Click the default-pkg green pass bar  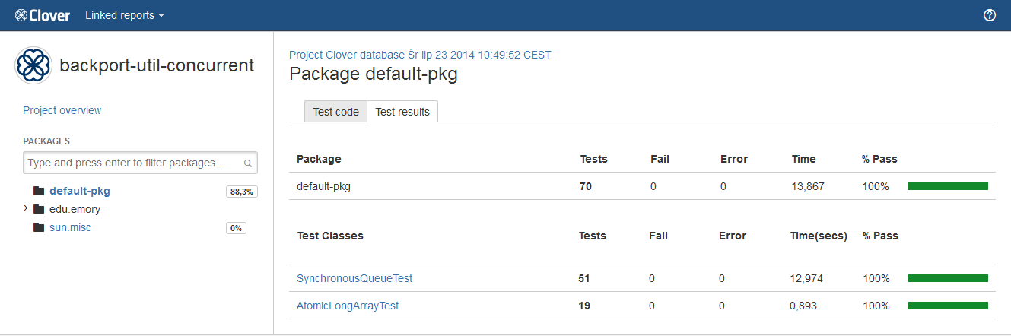(947, 186)
